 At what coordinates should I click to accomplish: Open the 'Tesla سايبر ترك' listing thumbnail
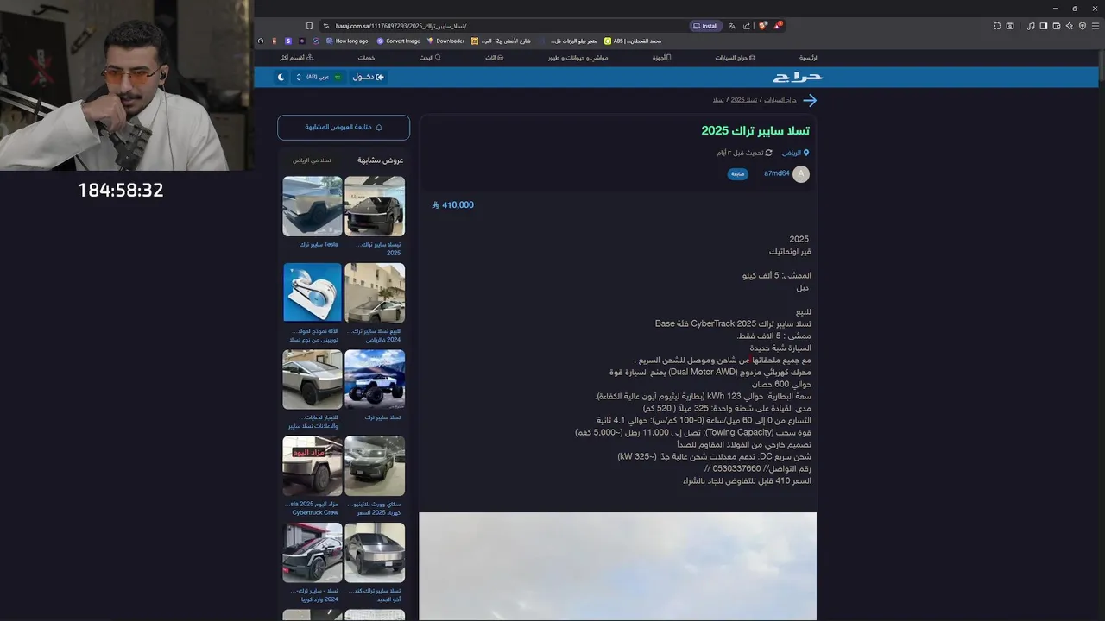pyautogui.click(x=313, y=206)
